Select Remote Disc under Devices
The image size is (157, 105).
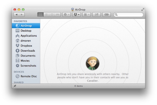coord(26,76)
